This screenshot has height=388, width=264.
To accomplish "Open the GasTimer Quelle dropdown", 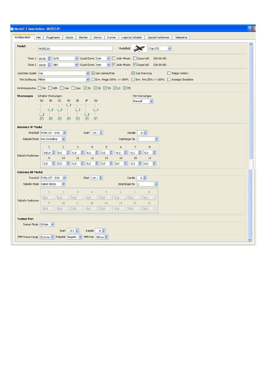I will (x=64, y=74).
